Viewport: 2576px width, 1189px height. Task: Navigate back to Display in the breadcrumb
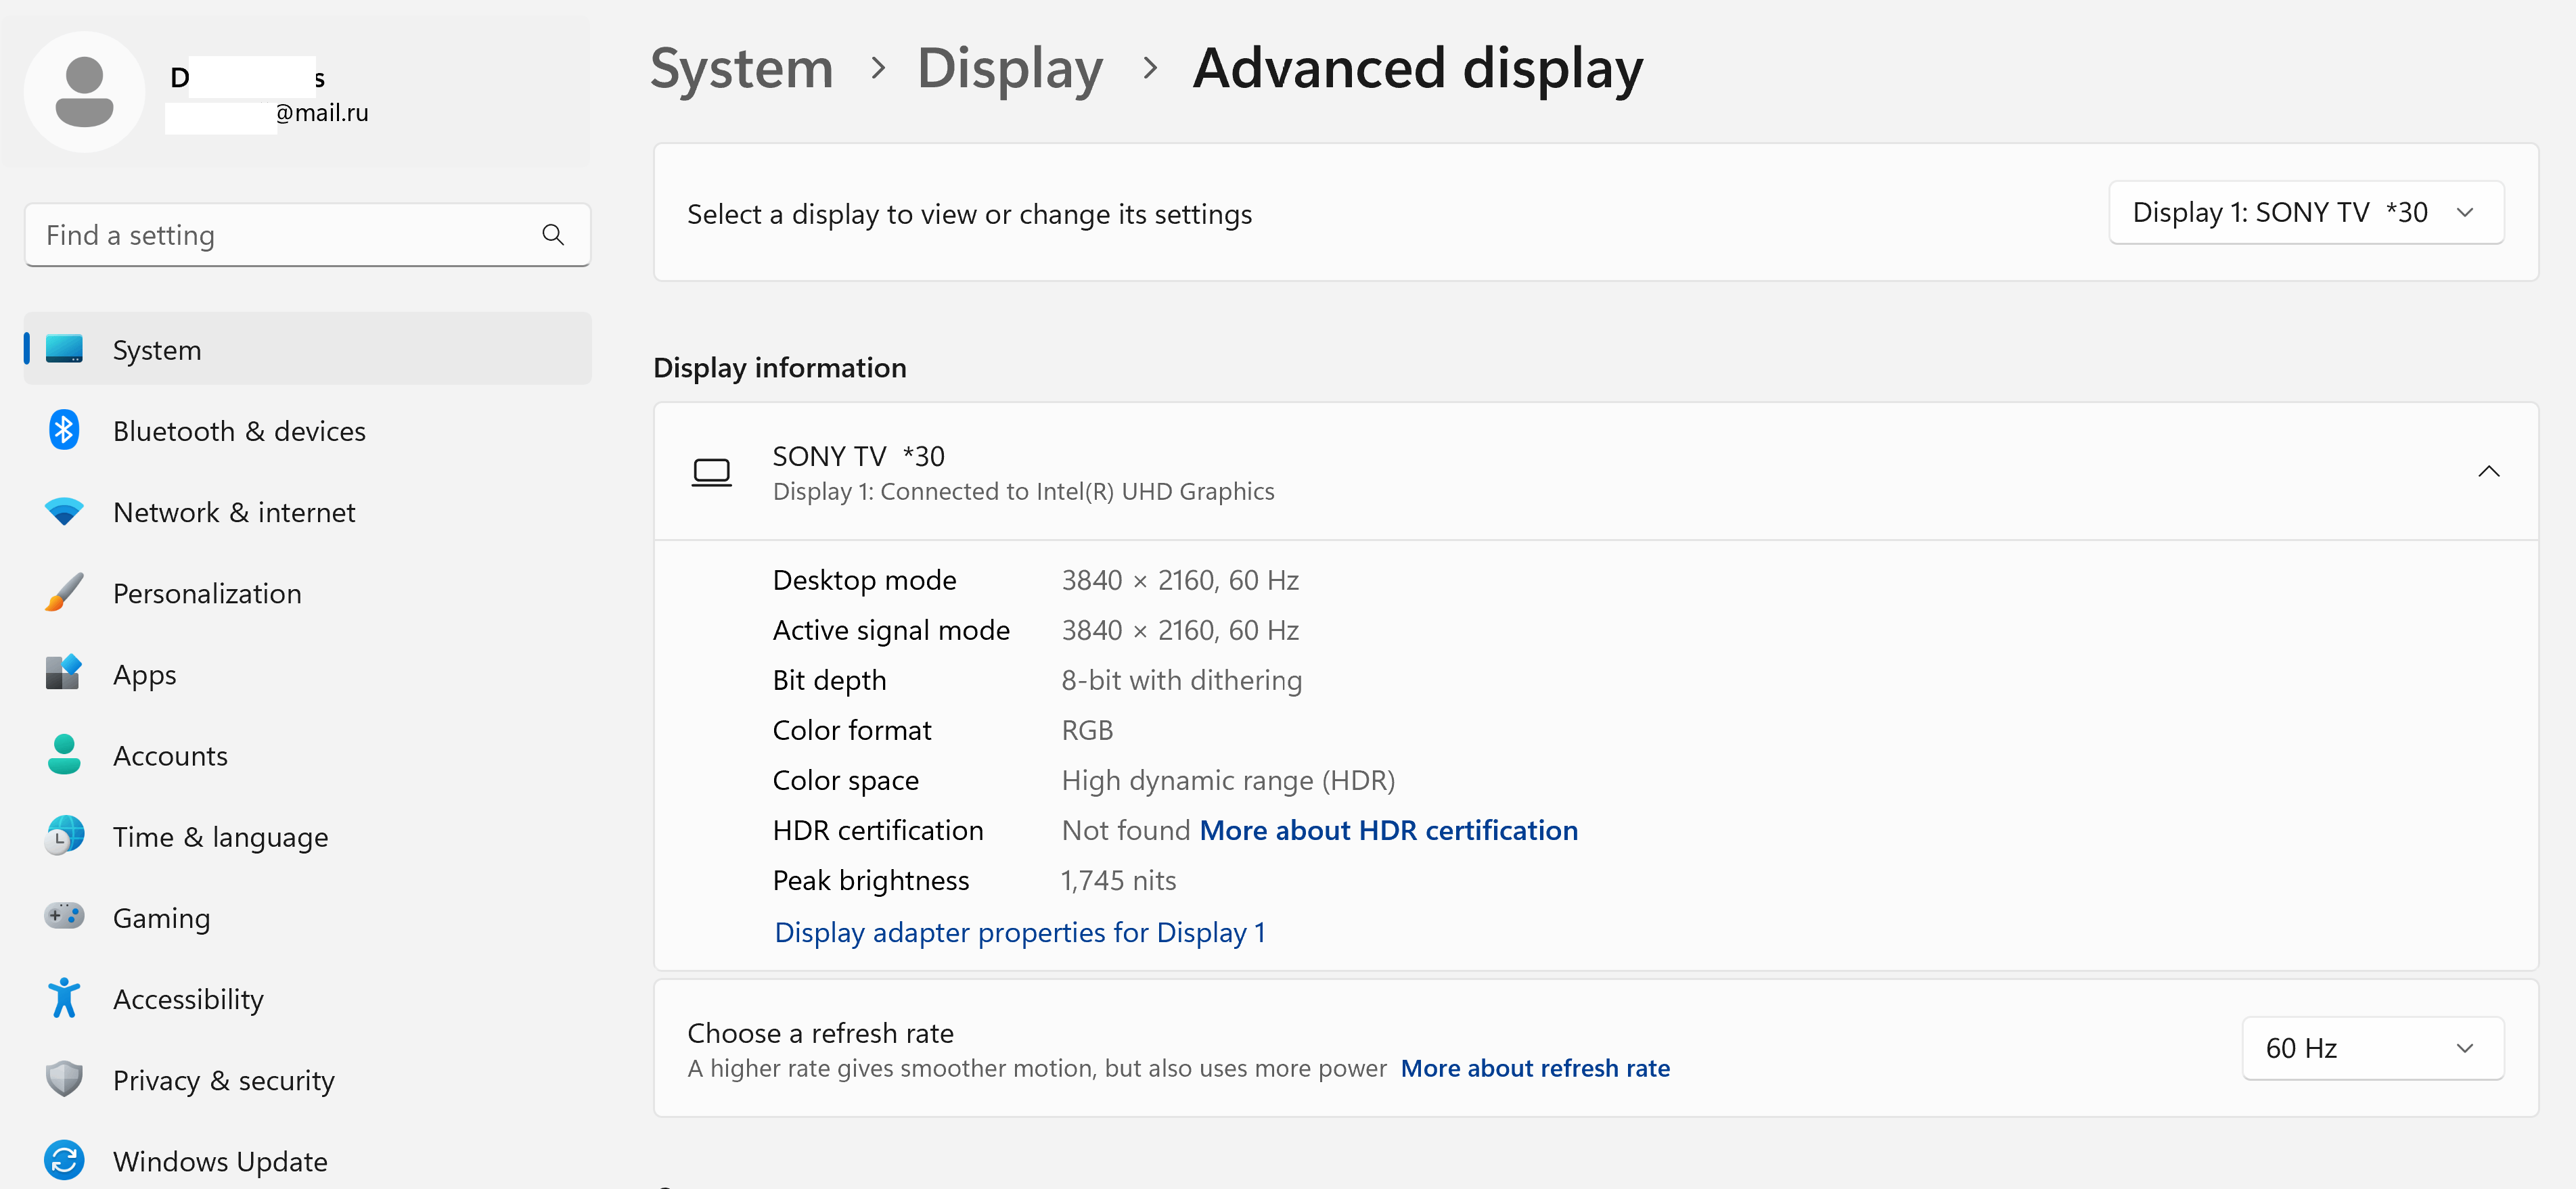(1009, 69)
